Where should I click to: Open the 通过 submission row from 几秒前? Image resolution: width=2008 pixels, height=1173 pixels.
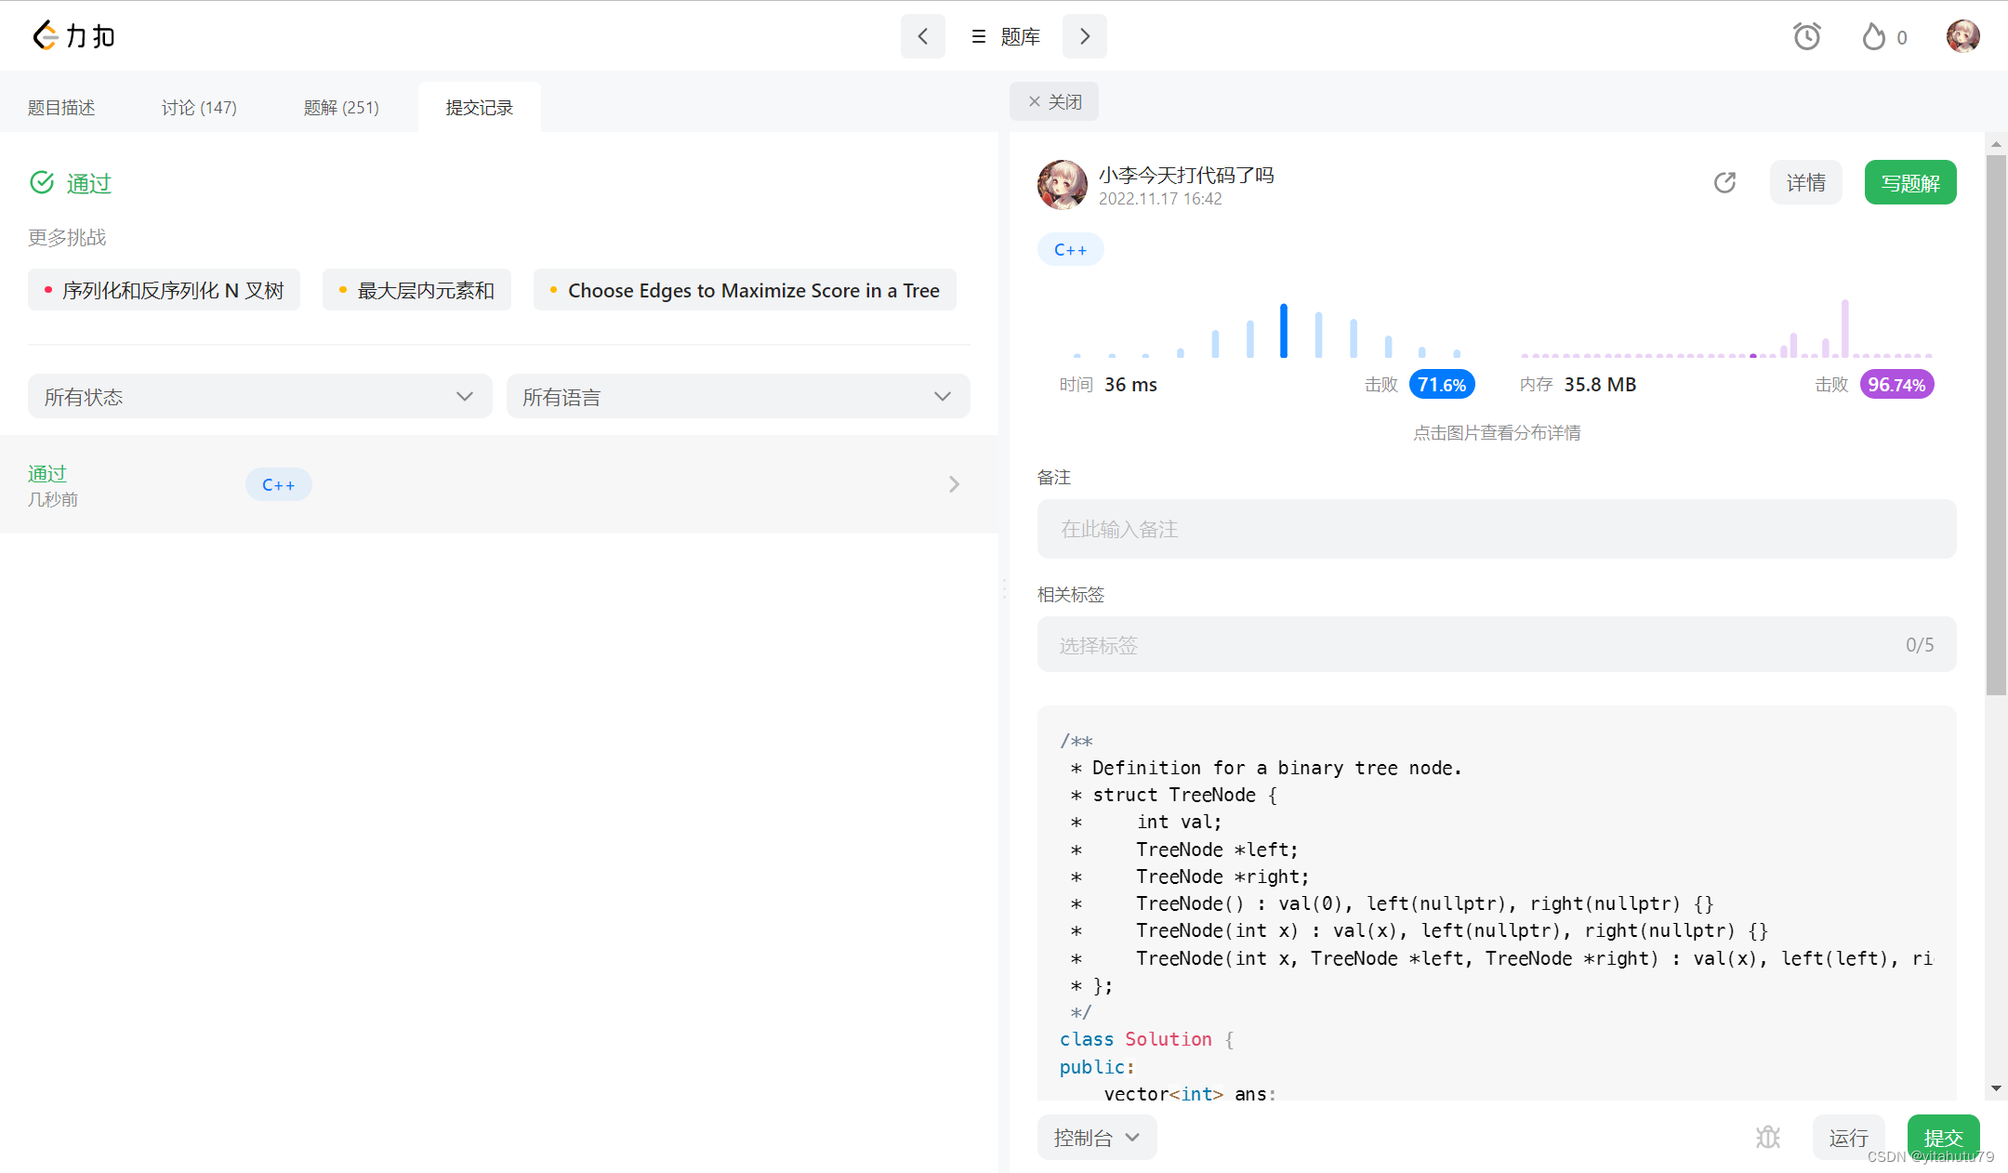(499, 484)
